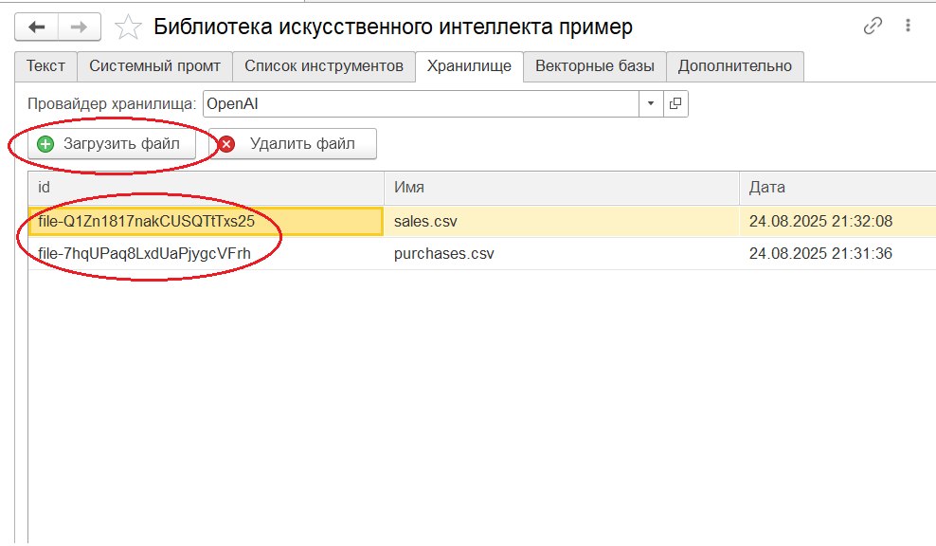
Task: Click the forward navigation arrow
Action: coord(78,27)
